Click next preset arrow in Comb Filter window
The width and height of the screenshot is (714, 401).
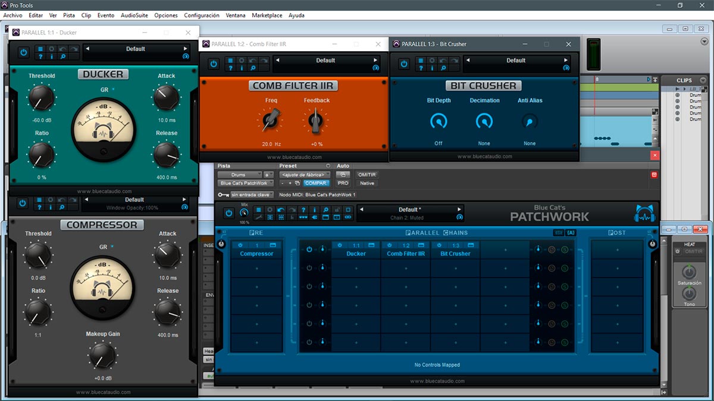pos(375,60)
